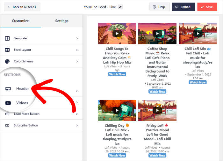Screen dimensions: 223x161
Task: Expand the Feed Layout chevron
Action: pos(77,50)
